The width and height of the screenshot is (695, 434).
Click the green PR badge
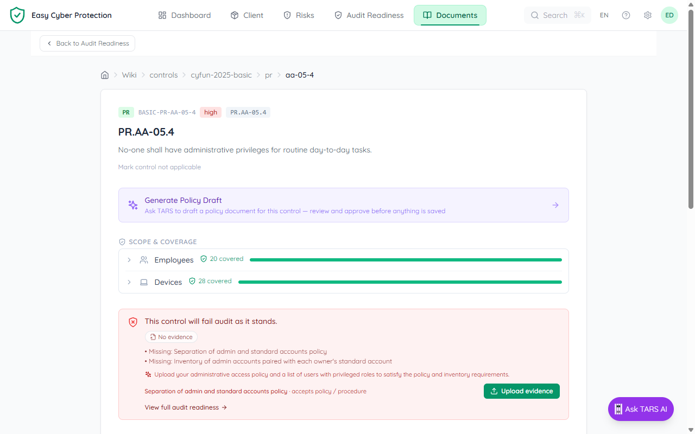(126, 112)
